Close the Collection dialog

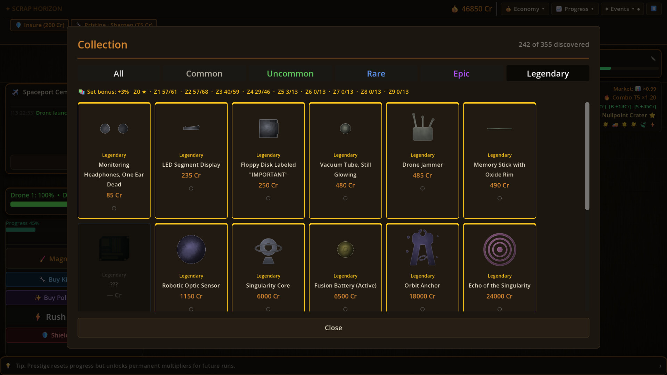[333, 327]
